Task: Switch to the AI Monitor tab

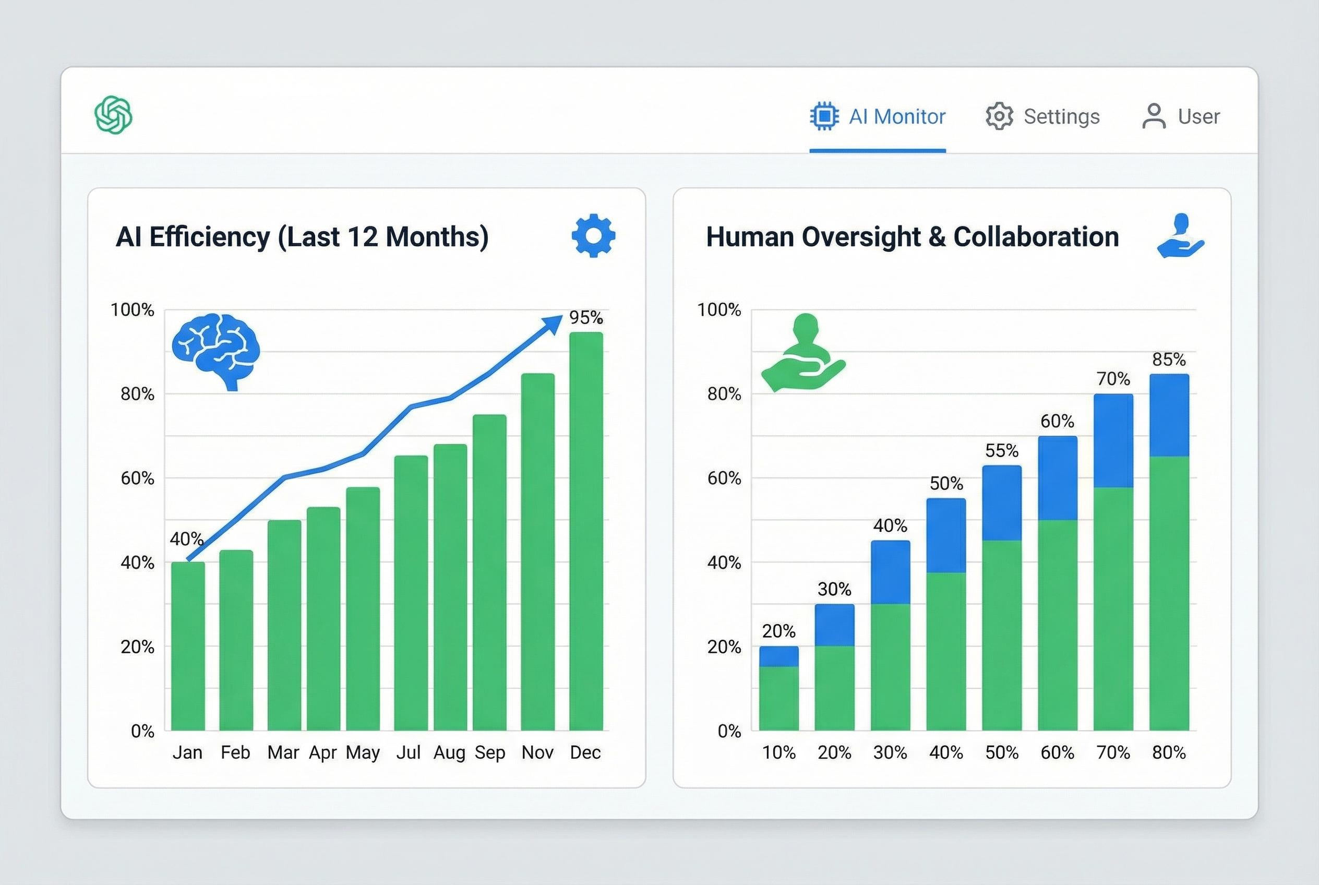Action: (x=896, y=116)
